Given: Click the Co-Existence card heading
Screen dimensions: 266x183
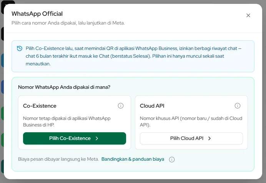Looking at the screenshot, I should [x=40, y=106].
